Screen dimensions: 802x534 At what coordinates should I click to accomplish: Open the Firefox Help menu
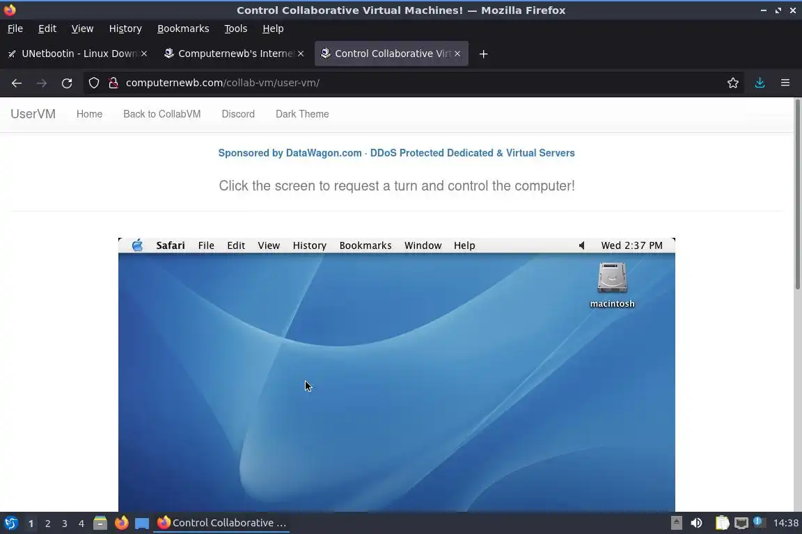273,29
